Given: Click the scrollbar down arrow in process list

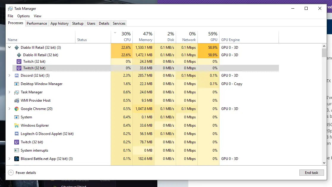Looking at the screenshot, I should pyautogui.click(x=324, y=163).
